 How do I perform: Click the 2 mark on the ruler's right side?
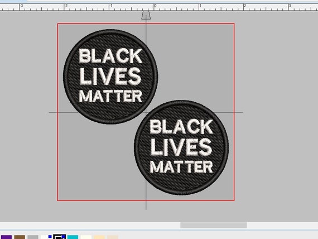[x=245, y=6]
